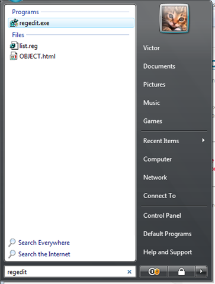Click the Search the Internet link
215x284 pixels.
(x=44, y=254)
